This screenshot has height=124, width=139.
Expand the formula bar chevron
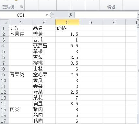click(x=138, y=15)
